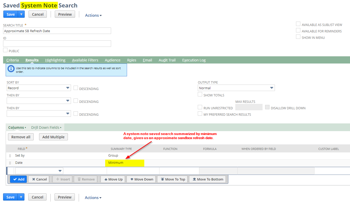The image size is (350, 208).
Task: Click the Move Down button
Action: pyautogui.click(x=141, y=179)
